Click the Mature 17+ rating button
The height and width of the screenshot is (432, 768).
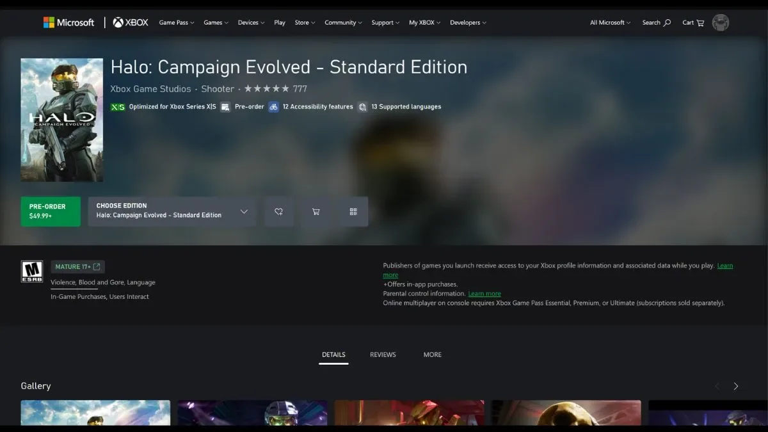tap(77, 267)
